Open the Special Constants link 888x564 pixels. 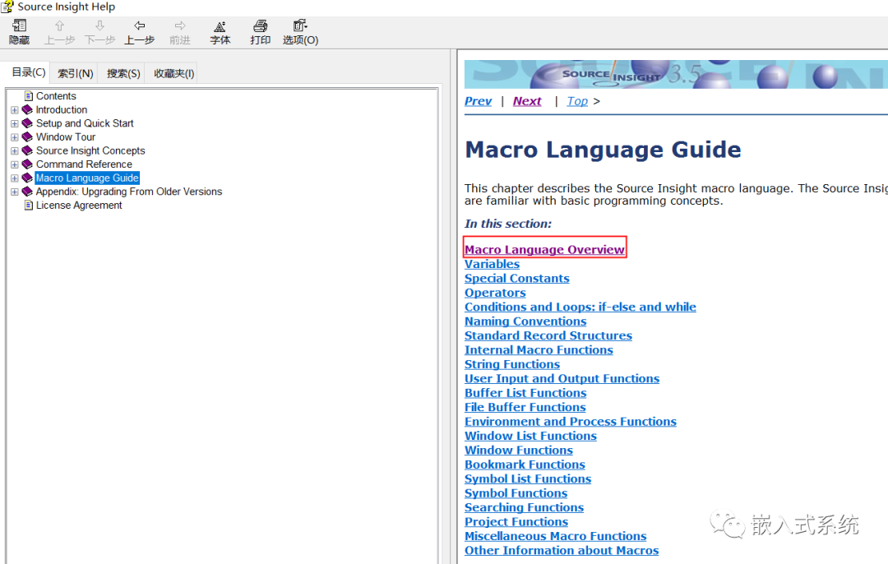[x=517, y=278]
